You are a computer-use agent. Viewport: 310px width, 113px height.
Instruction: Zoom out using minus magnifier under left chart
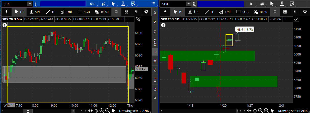pyautogui.click(x=107, y=110)
